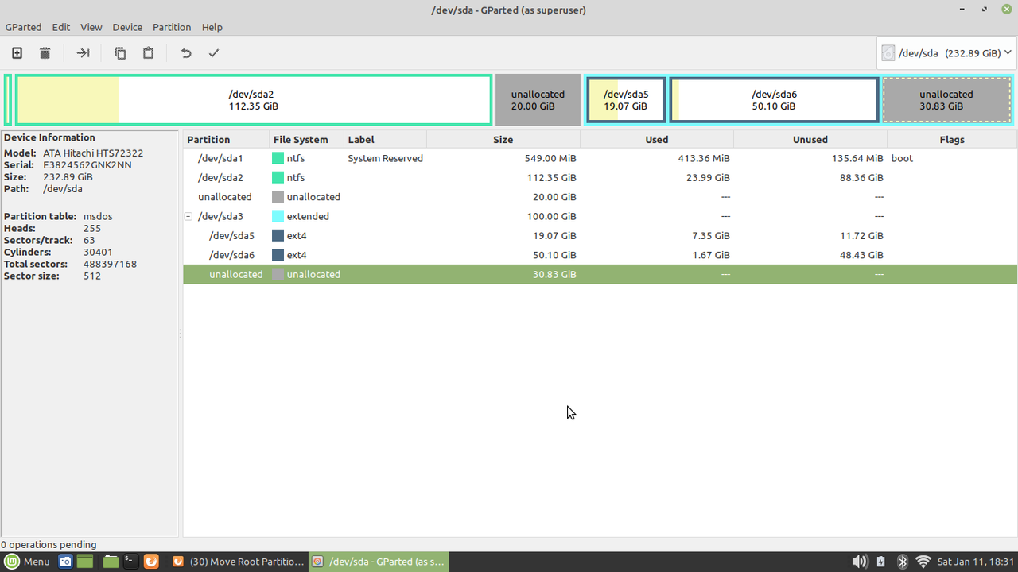Open the GParted menu
This screenshot has width=1018, height=572.
point(23,27)
